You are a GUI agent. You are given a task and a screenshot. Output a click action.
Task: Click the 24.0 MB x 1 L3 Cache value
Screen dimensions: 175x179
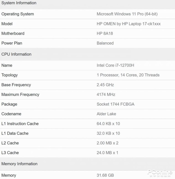(107, 153)
